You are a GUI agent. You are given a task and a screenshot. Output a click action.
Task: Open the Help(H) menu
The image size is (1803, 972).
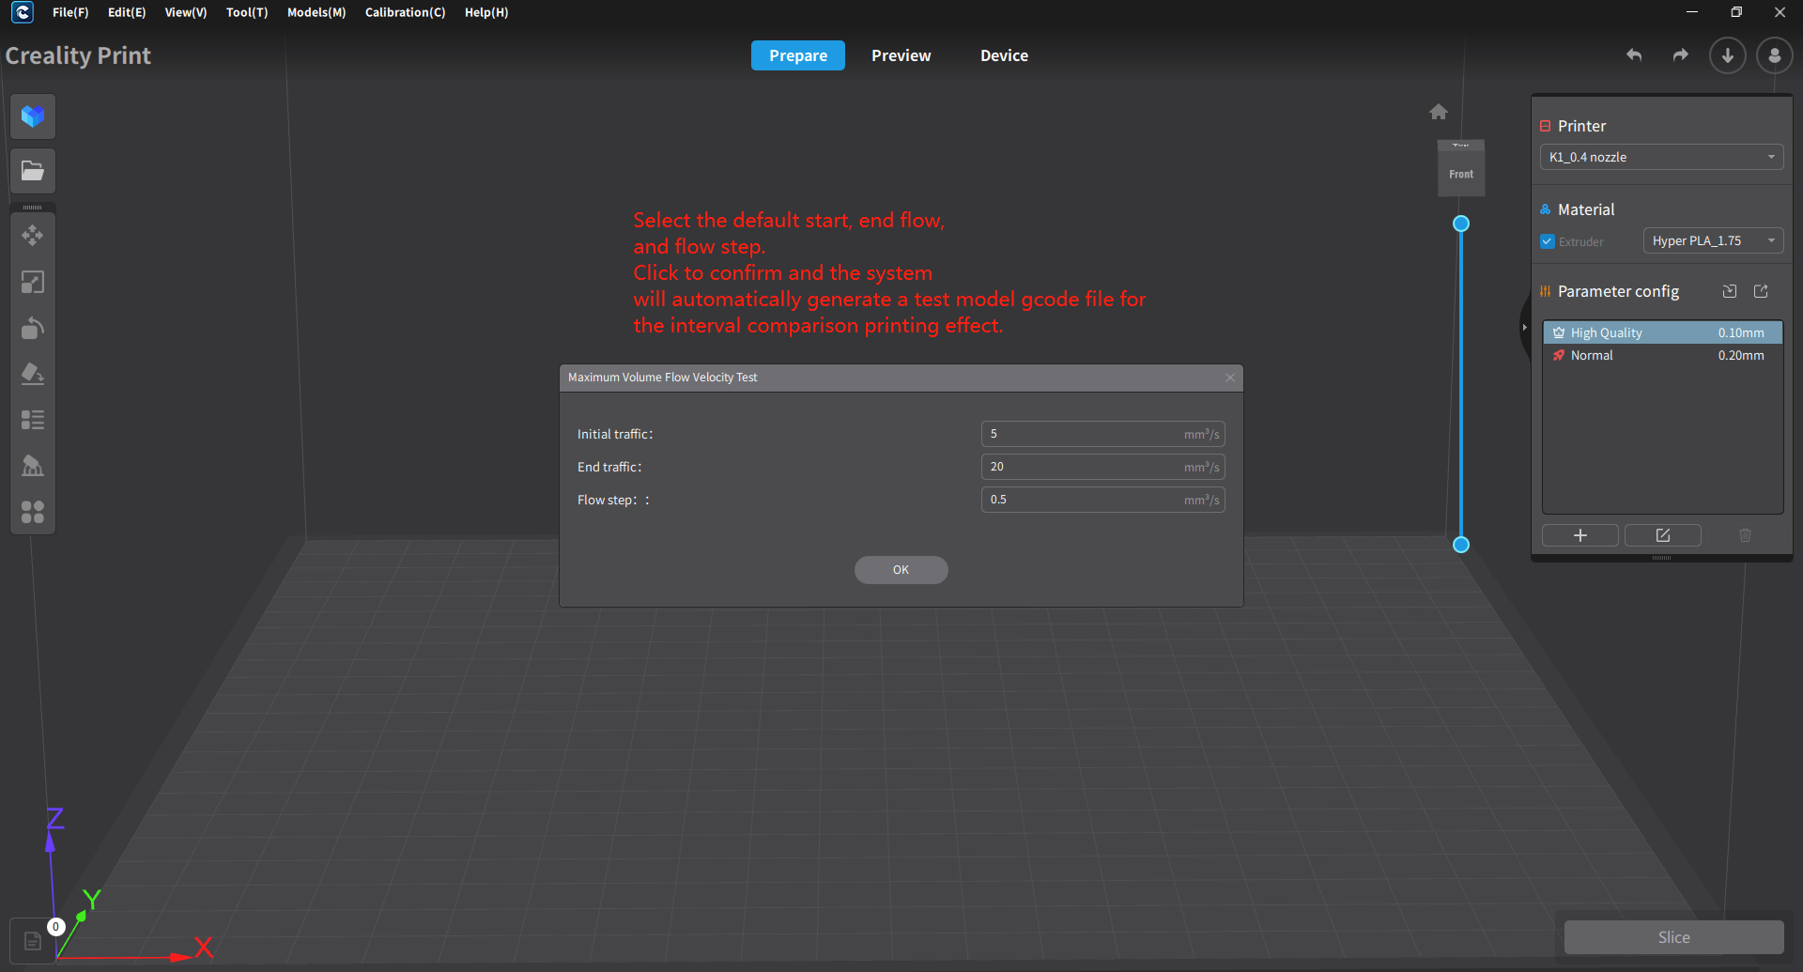point(486,12)
